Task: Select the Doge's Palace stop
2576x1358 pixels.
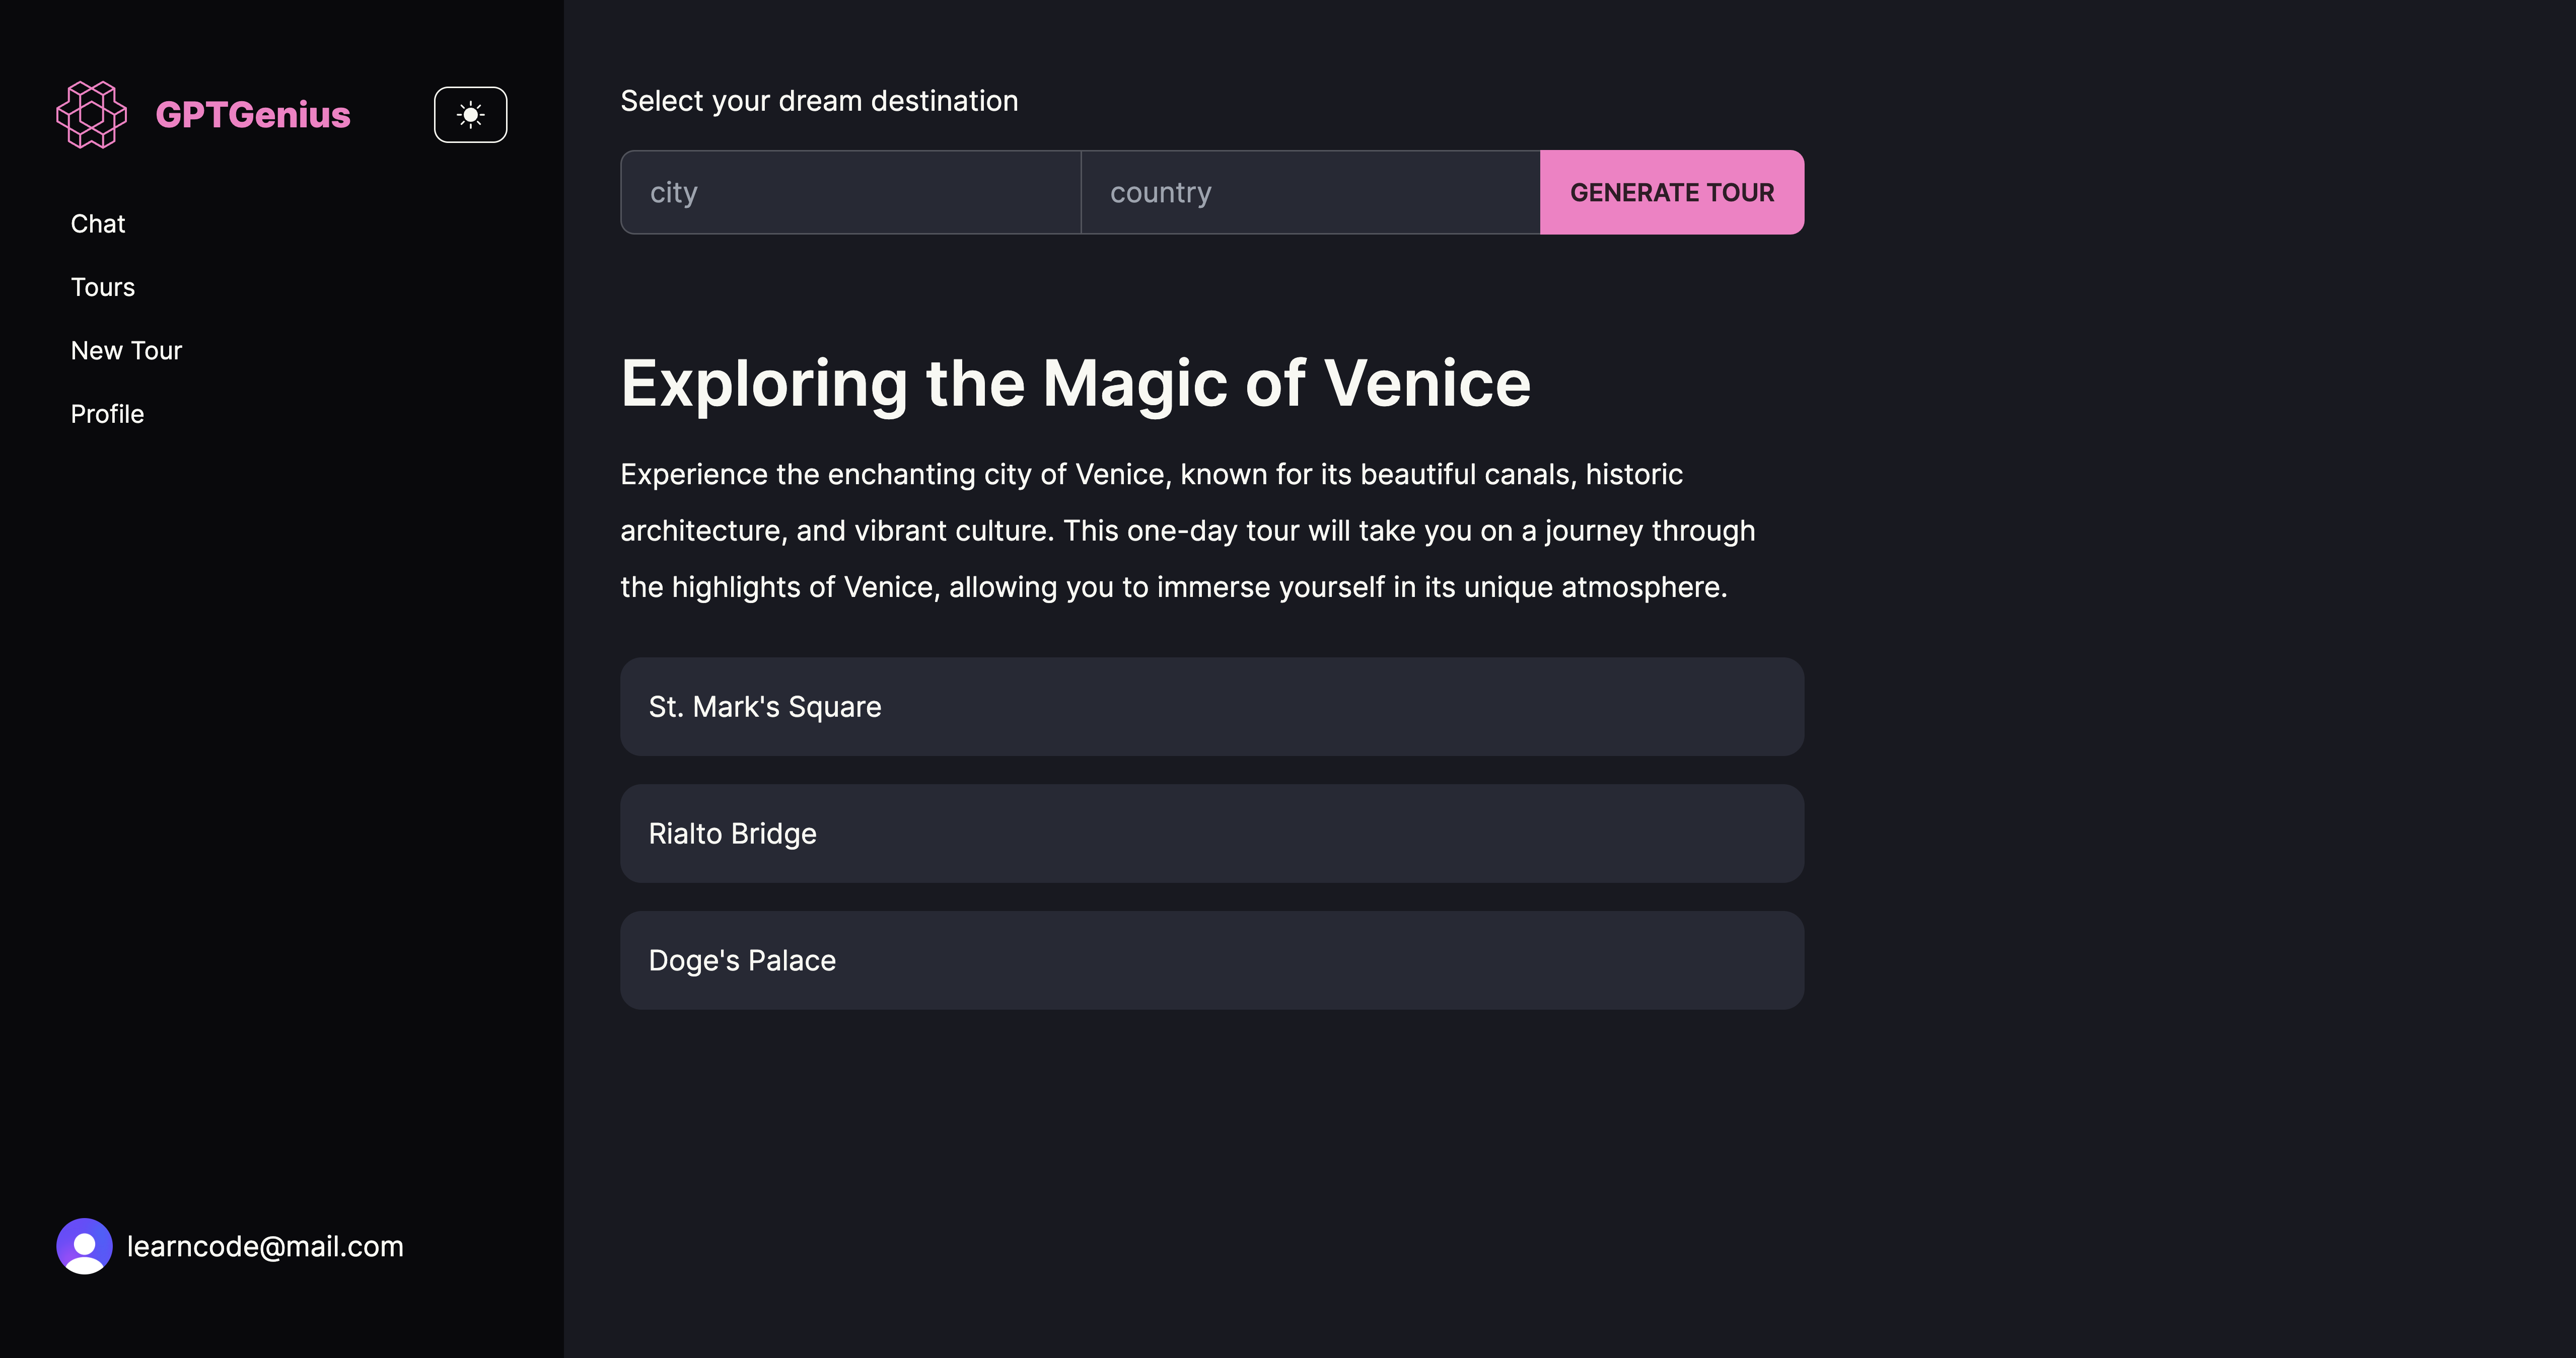Action: pyautogui.click(x=1212, y=960)
